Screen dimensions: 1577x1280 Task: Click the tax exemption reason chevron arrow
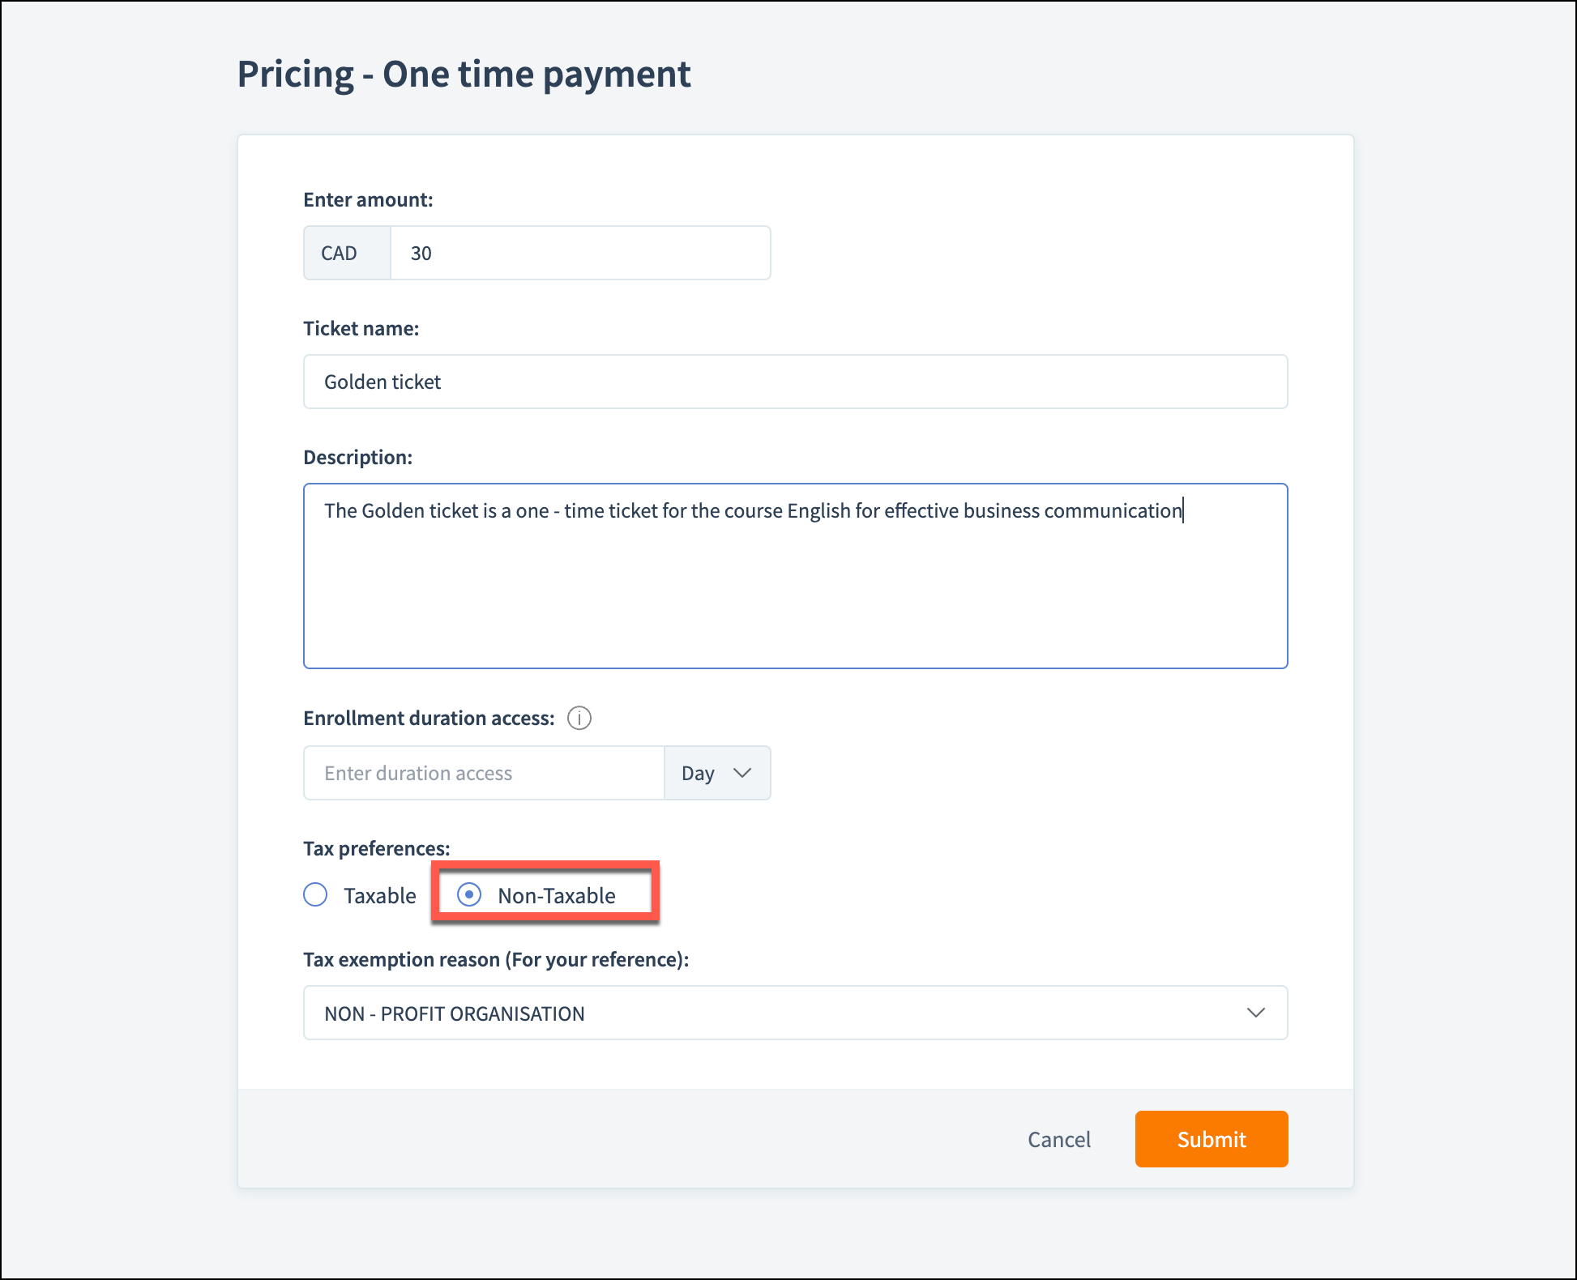coord(1255,1013)
